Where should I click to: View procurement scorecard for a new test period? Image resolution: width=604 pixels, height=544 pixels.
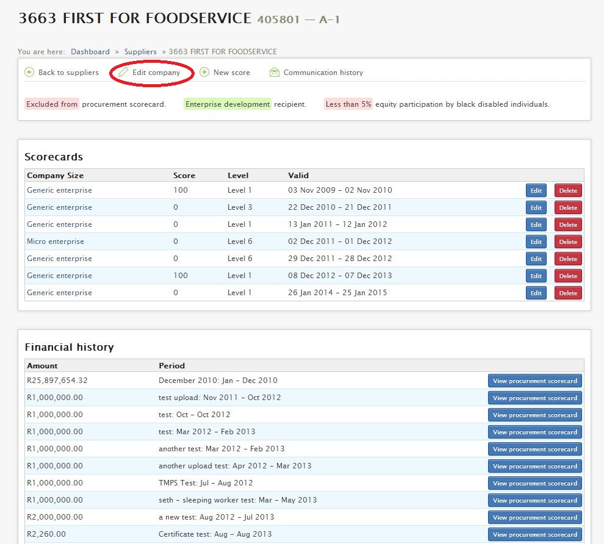coord(534,517)
